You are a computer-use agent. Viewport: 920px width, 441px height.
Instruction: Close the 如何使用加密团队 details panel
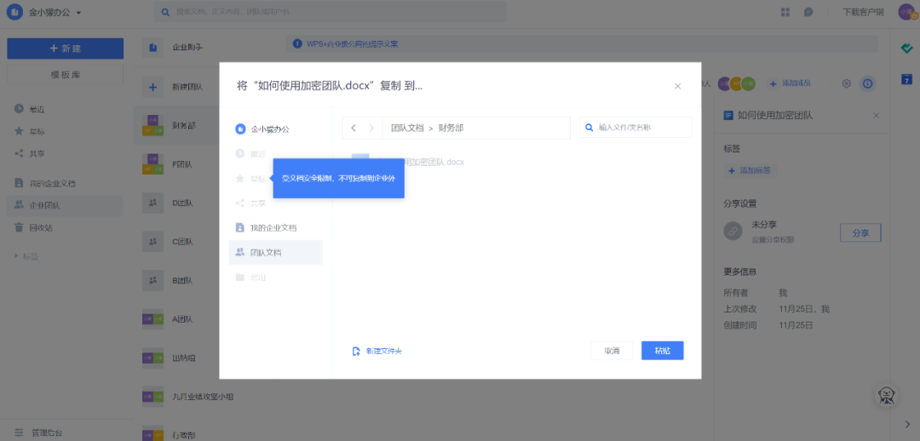tap(876, 116)
